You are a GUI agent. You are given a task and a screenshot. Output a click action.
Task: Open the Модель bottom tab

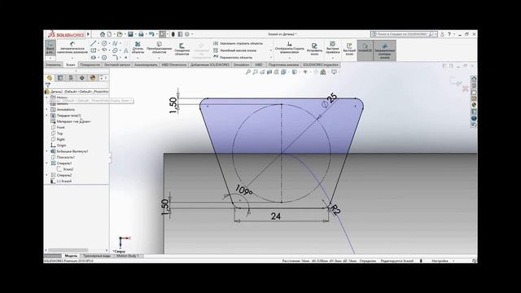coord(71,256)
